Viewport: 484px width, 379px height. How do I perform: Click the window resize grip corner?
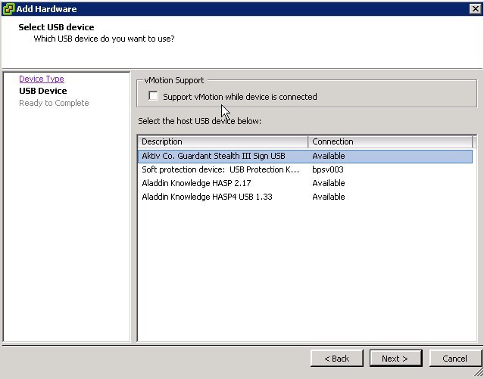(479, 374)
